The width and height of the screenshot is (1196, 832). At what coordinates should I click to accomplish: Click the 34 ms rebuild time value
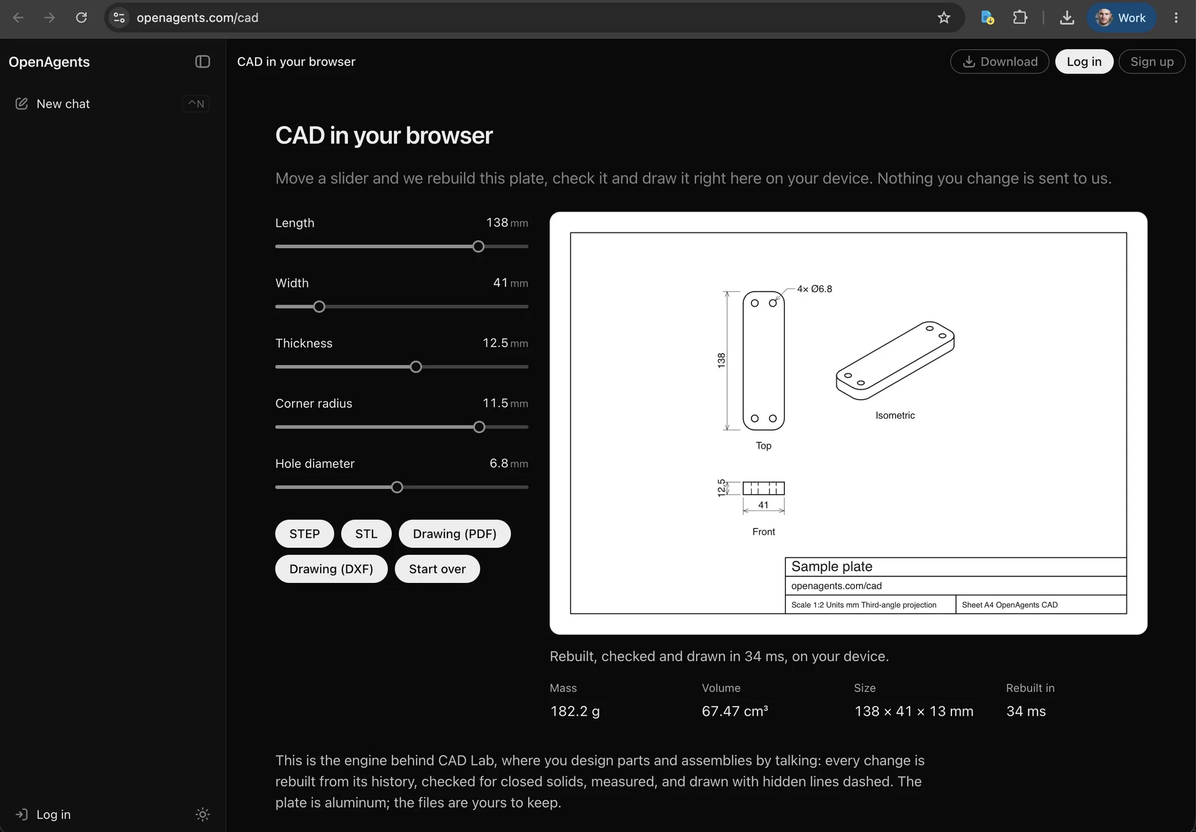coord(1026,711)
